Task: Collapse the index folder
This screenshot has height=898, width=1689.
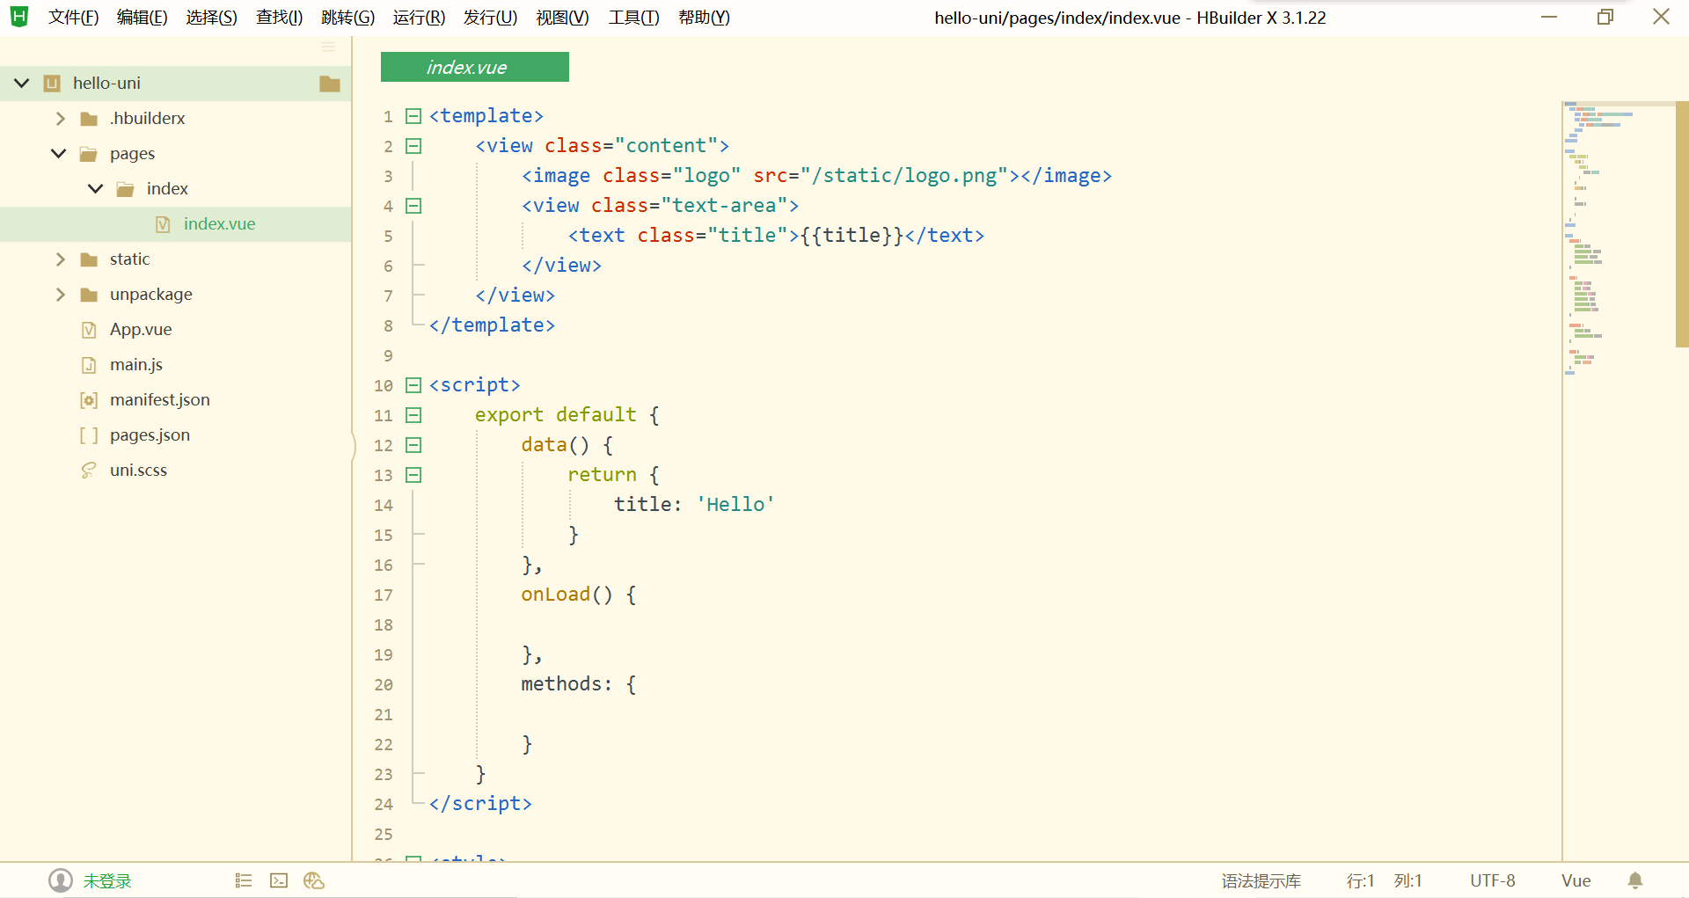Action: pos(96,189)
